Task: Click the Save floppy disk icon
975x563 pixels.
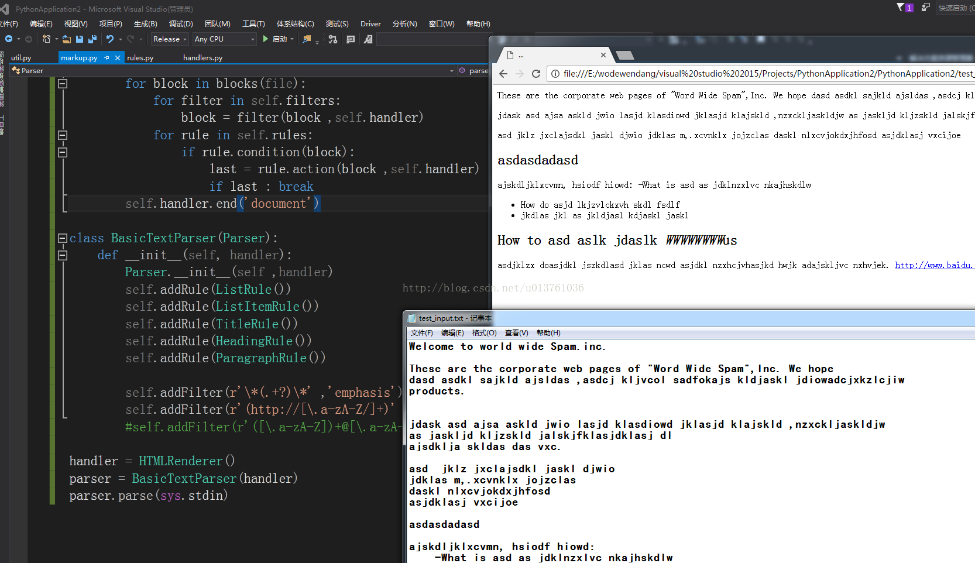Action: pos(80,39)
